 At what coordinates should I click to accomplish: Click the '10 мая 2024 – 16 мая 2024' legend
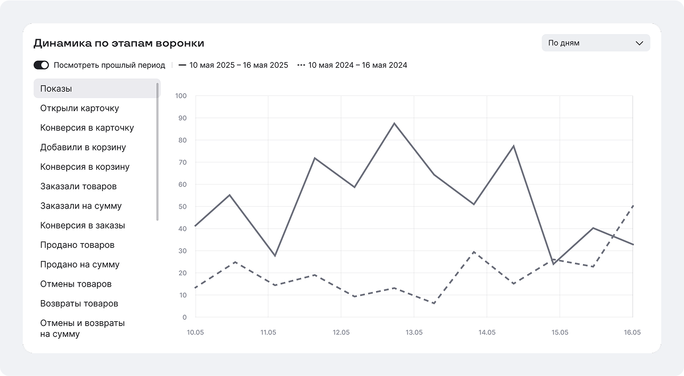coord(352,65)
